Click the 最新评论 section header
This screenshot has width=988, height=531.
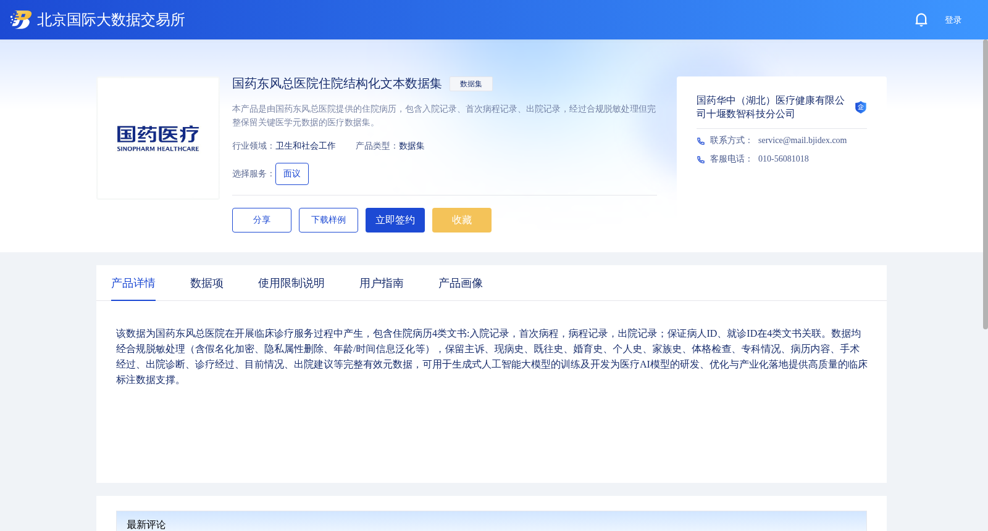pyautogui.click(x=492, y=521)
